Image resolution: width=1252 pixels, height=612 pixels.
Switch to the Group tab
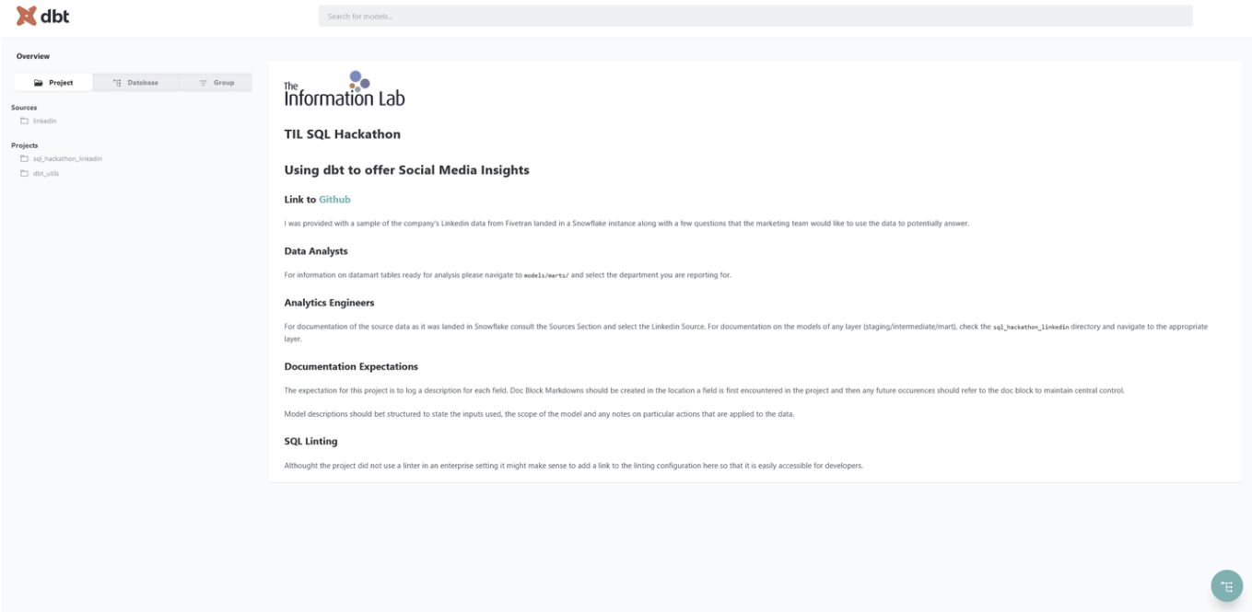click(216, 83)
